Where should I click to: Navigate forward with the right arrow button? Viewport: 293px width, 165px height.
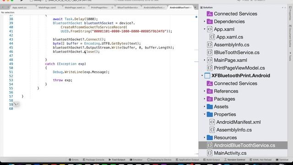[8, 7]
